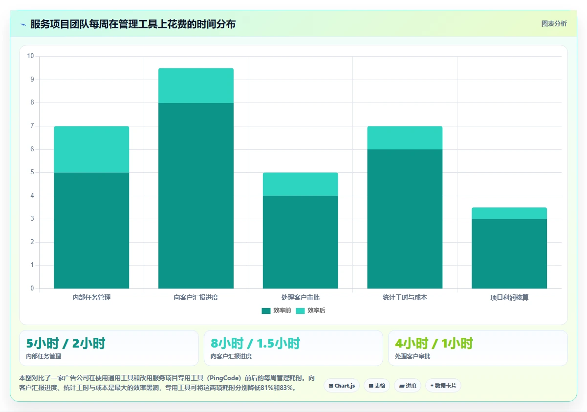The width and height of the screenshot is (587, 412).
Task: Click the 处理客户审批 x-axis label
Action: [x=300, y=297]
